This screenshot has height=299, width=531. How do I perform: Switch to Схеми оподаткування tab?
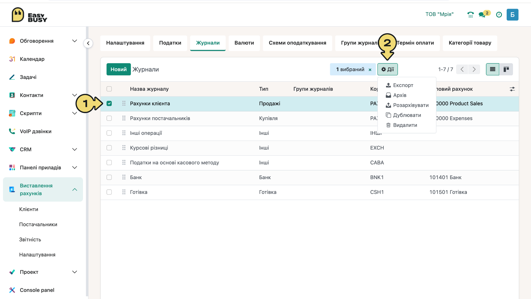tap(297, 43)
